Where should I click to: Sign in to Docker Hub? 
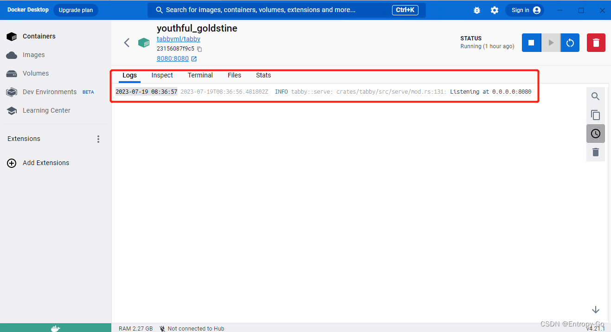[525, 10]
